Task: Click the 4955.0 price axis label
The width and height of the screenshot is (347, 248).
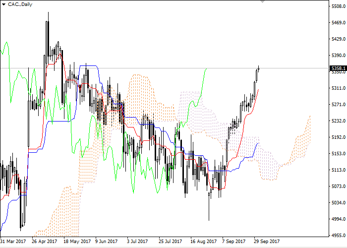Action: pyautogui.click(x=339, y=235)
